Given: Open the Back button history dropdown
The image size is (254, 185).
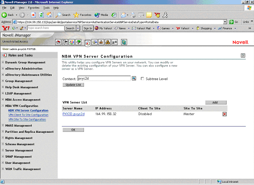Looking at the screenshot, I should coord(16,15).
